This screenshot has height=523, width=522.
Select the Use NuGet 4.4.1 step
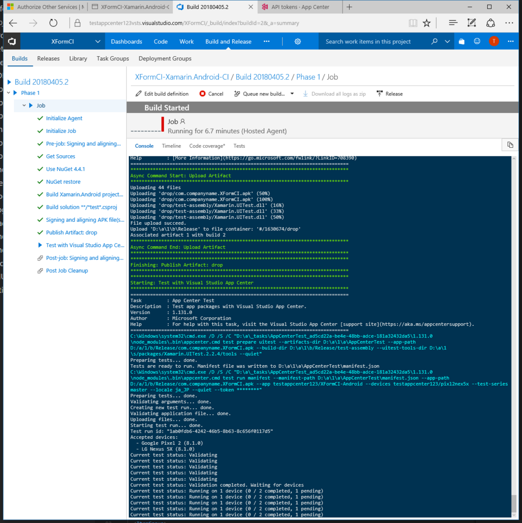[65, 169]
